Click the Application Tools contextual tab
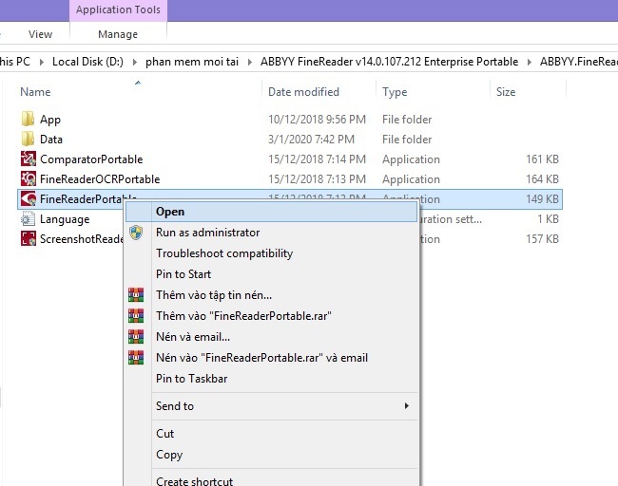618x486 pixels. (x=118, y=9)
